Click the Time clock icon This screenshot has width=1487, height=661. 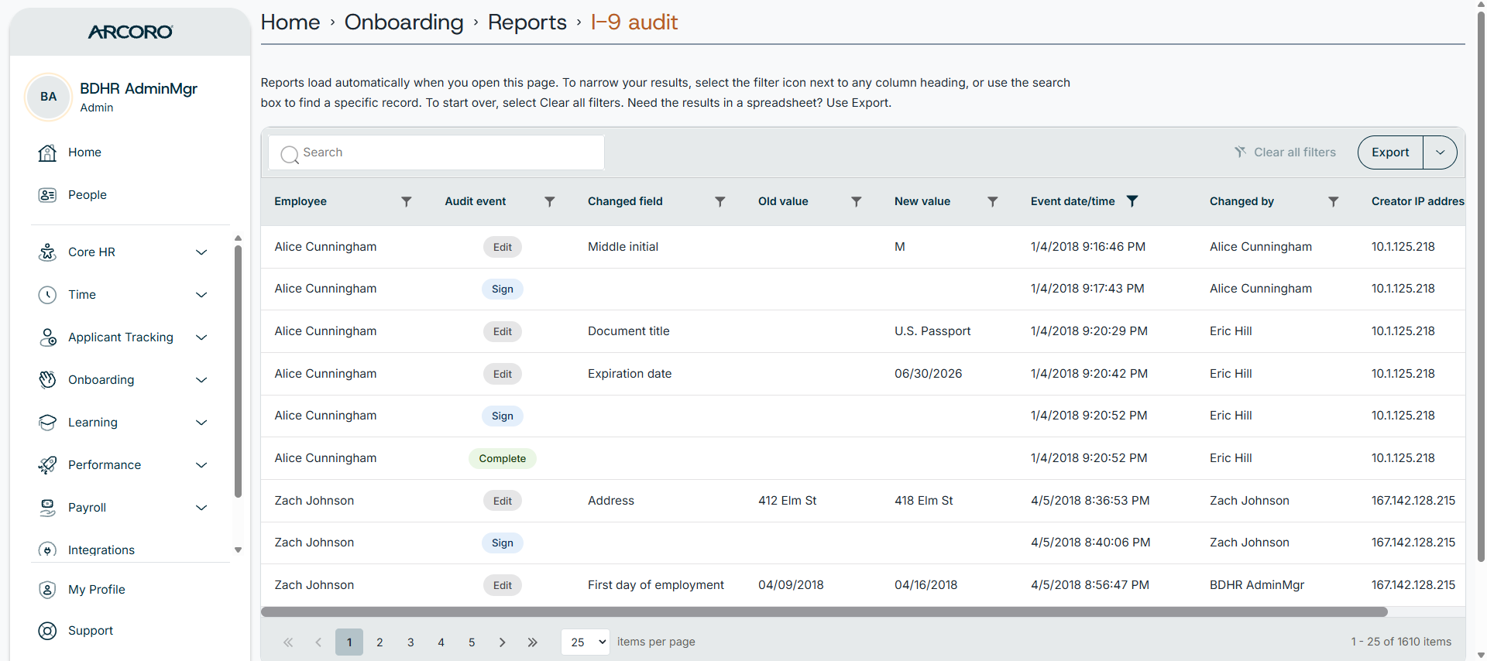tap(47, 295)
